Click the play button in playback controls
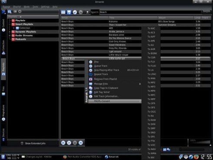213x160 pixels. click(x=69, y=143)
